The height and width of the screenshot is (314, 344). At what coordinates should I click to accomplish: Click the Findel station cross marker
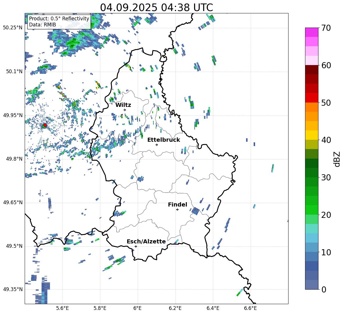point(177,209)
